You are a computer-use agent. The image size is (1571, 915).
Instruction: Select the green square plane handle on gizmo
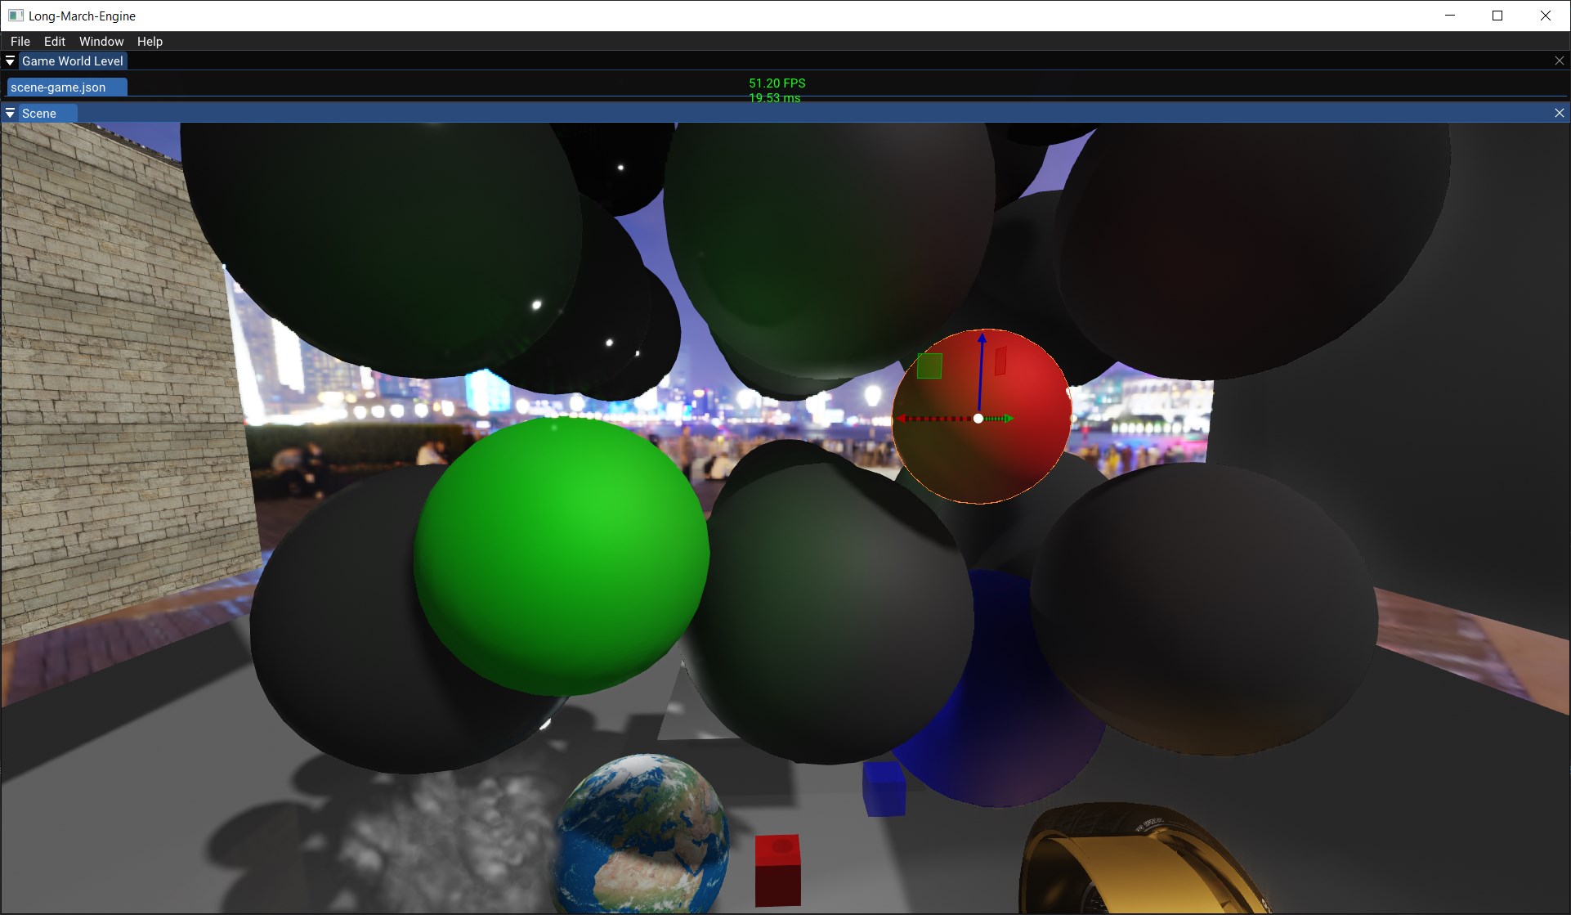(929, 366)
